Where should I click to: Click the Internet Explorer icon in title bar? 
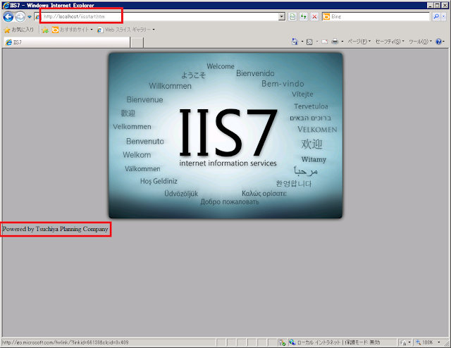(x=6, y=6)
